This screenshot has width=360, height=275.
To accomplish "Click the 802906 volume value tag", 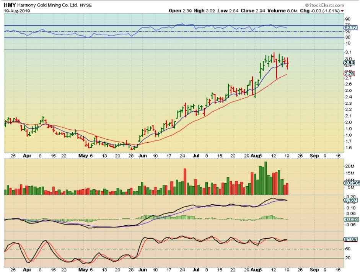I will pyautogui.click(x=352, y=183).
